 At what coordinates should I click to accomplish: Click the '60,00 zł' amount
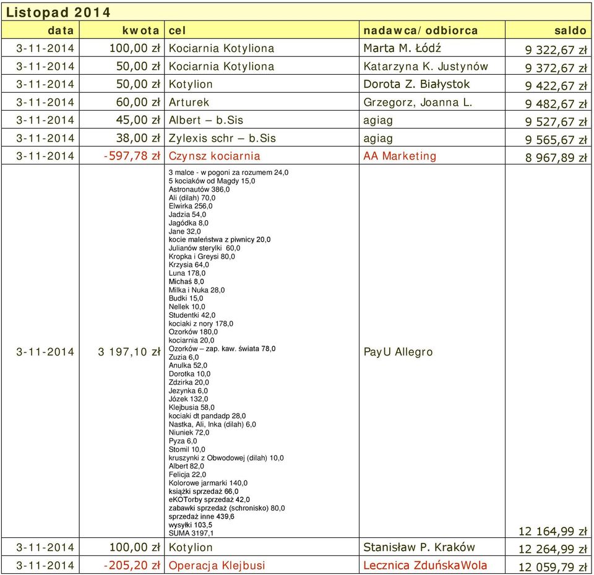tap(138, 102)
